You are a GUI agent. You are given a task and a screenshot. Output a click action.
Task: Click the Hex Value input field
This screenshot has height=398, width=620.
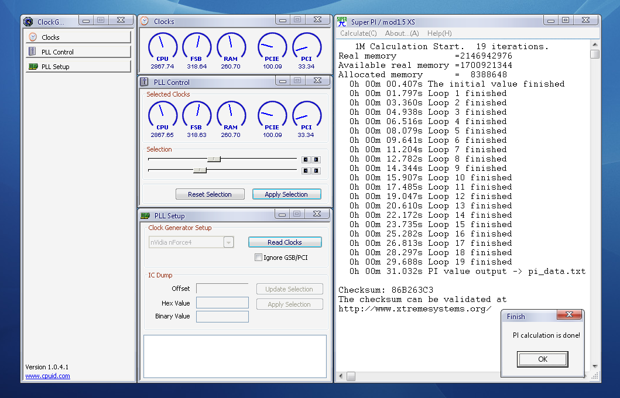pos(222,303)
